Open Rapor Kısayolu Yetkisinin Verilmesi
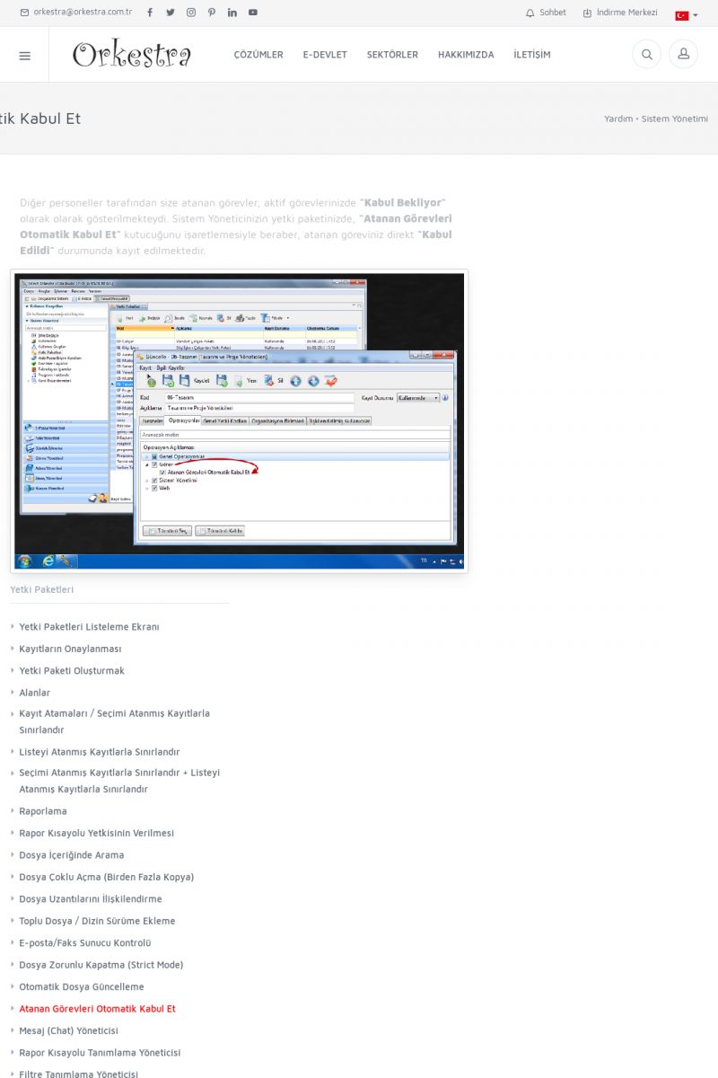Screen dimensions: 718x1078 pos(97,833)
